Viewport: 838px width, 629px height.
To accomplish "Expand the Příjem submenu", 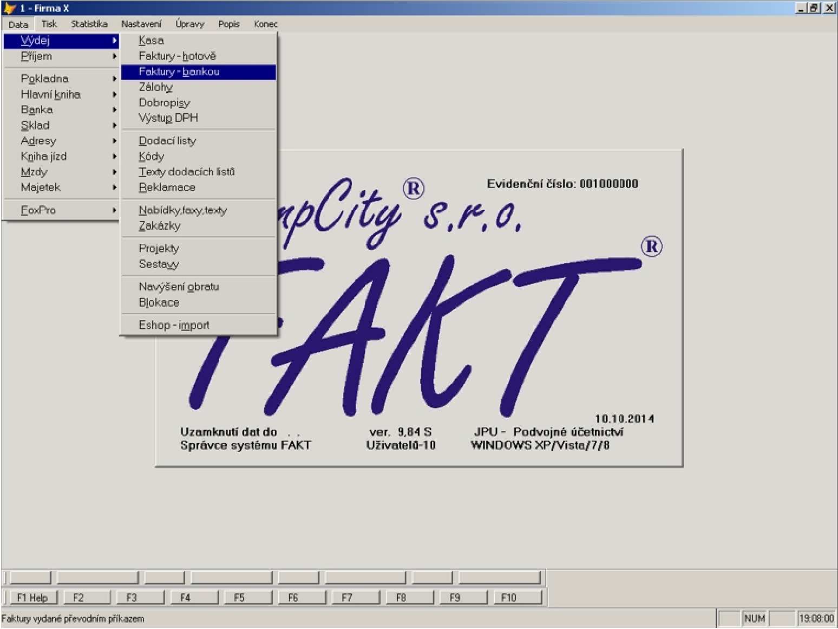I will point(61,56).
